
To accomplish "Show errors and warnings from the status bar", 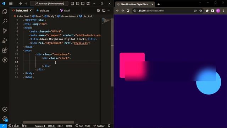I will pyautogui.click(x=13, y=126).
